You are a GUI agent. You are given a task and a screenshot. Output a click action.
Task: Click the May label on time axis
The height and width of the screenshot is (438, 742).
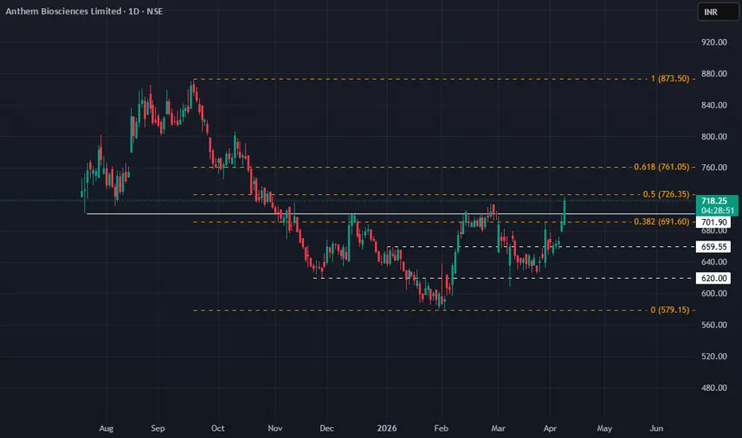604,428
